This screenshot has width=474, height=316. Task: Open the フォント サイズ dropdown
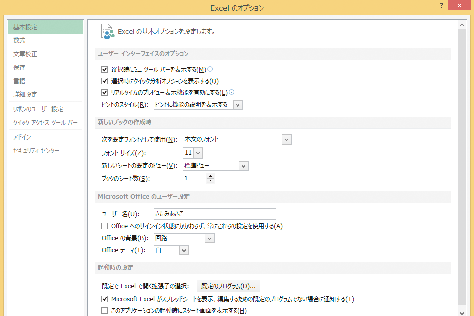[x=198, y=153]
